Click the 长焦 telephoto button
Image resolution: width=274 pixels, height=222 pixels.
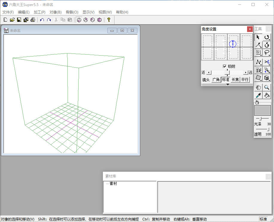click(x=235, y=80)
